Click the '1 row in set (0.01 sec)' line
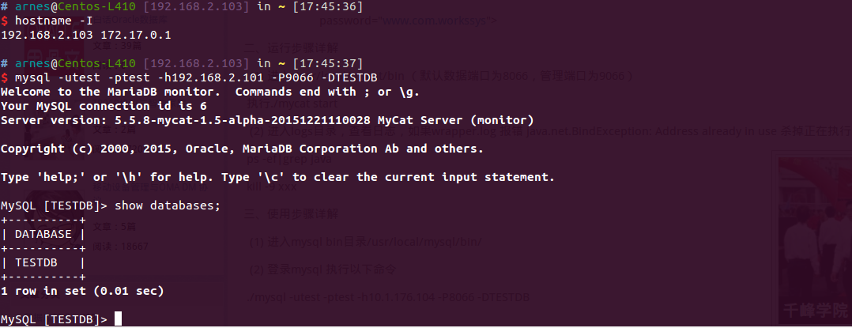 (82, 291)
